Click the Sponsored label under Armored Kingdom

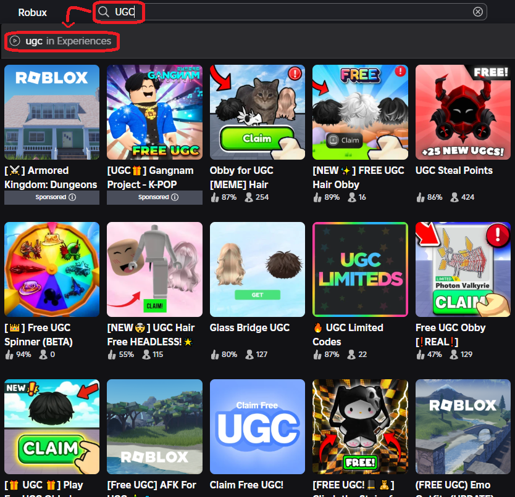click(x=51, y=197)
